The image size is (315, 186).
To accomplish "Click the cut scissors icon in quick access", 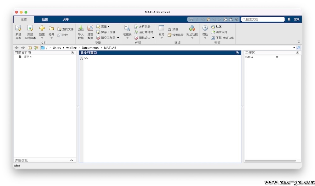I will 197,19.
